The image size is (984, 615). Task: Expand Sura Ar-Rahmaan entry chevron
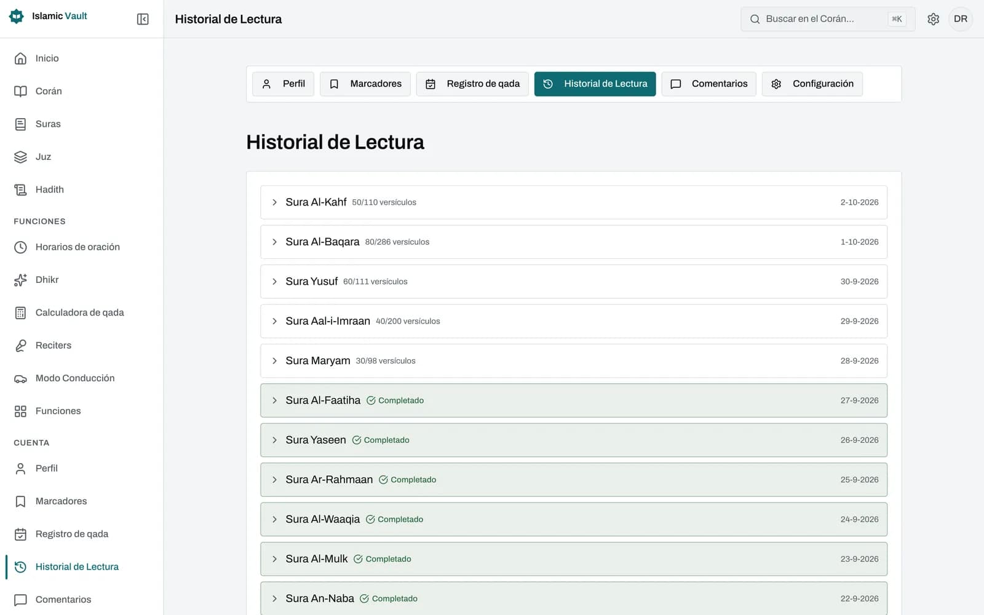tap(274, 480)
